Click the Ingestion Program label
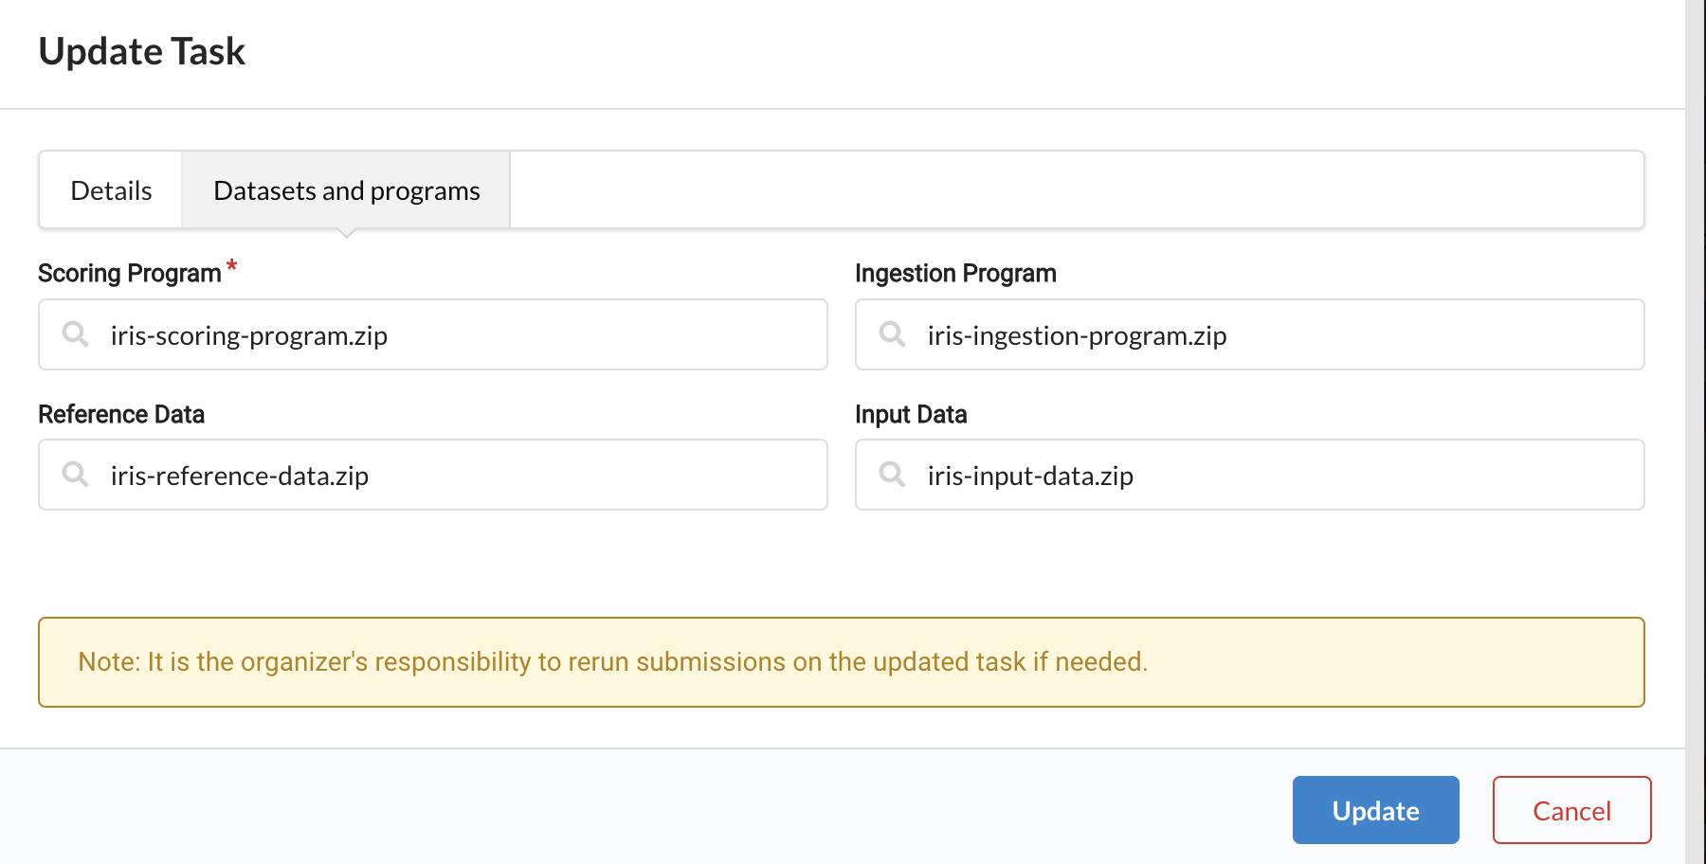 [954, 273]
